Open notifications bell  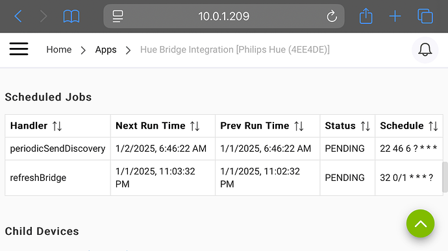425,50
